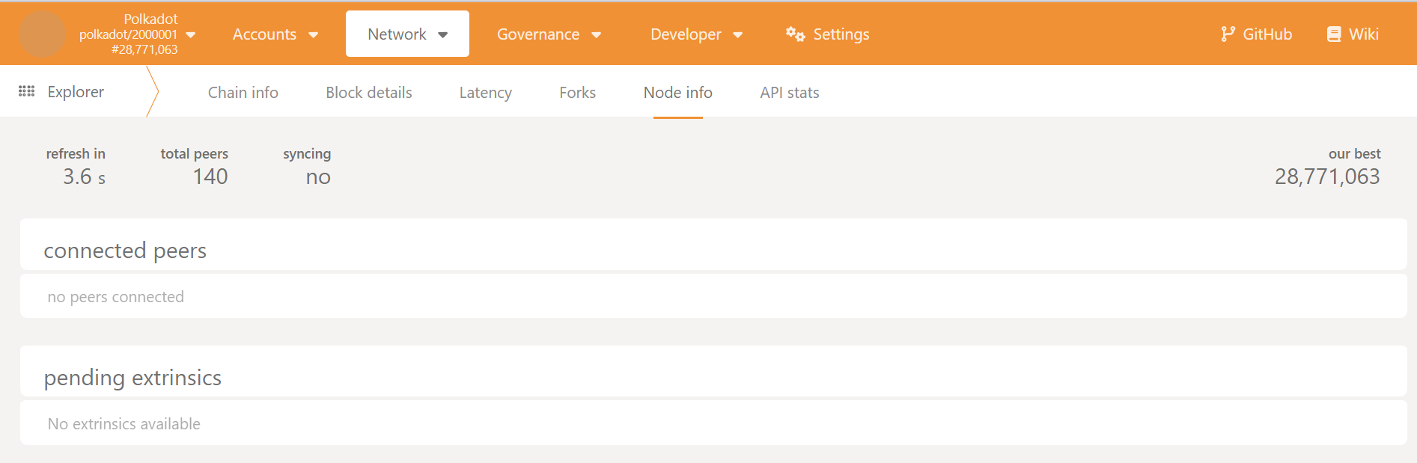This screenshot has width=1417, height=463.
Task: Open the Wiki link
Action: click(x=1363, y=34)
